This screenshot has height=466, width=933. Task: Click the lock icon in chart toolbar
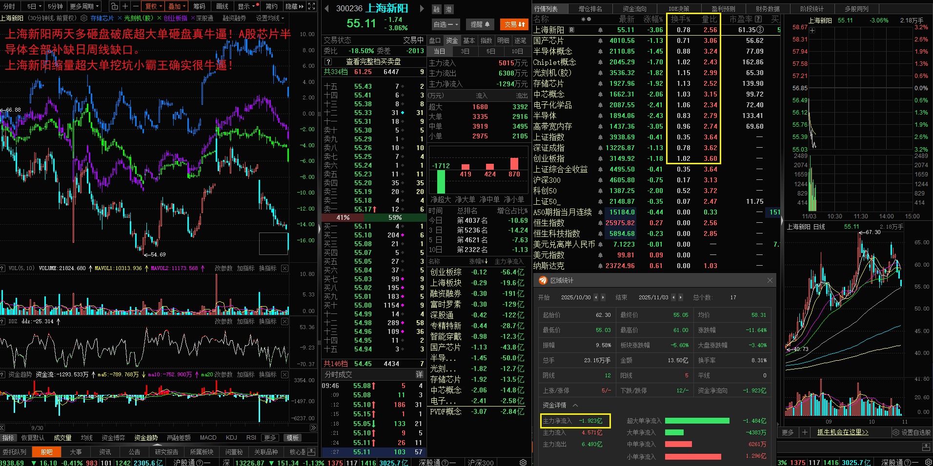click(x=114, y=6)
